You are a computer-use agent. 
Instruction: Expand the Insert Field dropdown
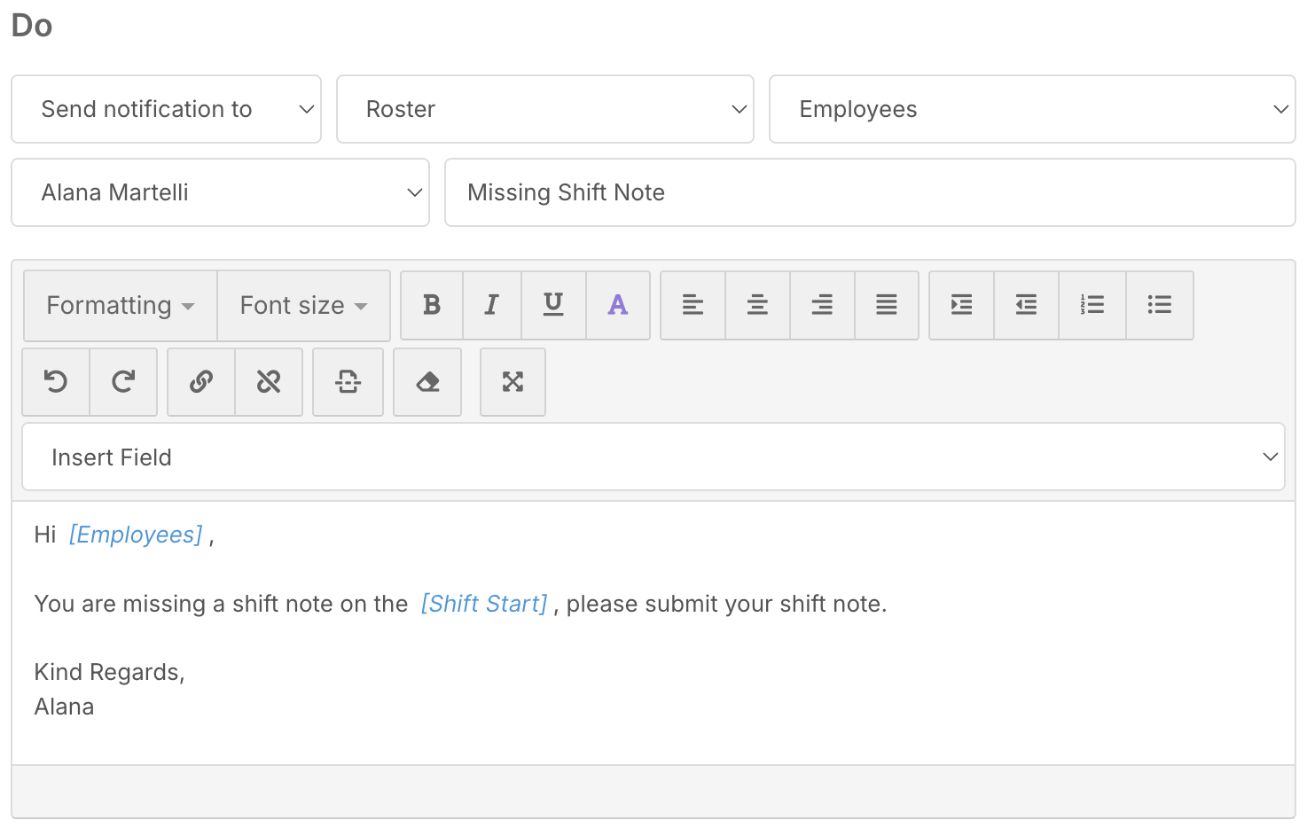(x=653, y=457)
